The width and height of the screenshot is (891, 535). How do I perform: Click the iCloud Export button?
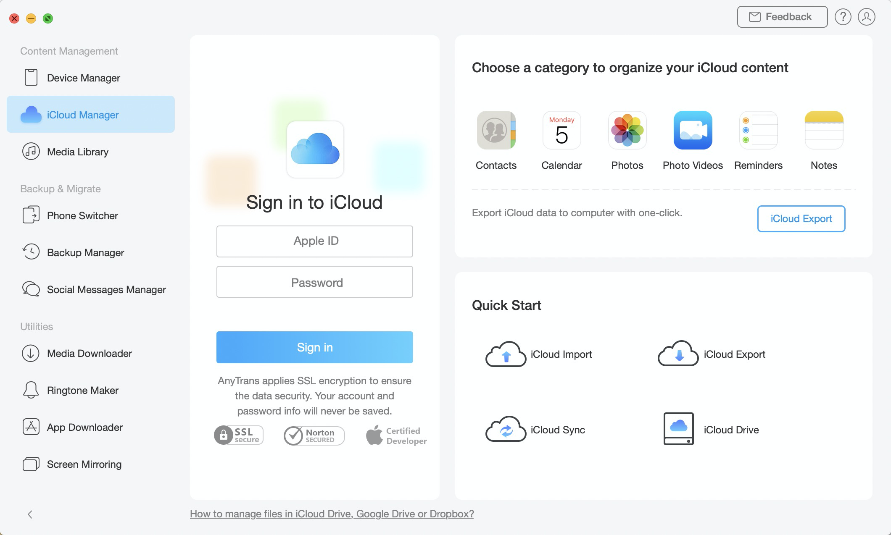click(x=801, y=218)
